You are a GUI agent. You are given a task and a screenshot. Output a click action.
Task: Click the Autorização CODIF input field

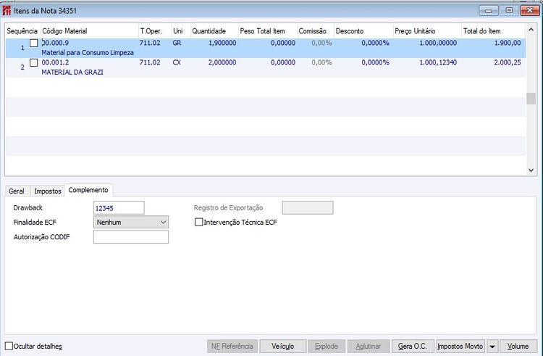click(131, 237)
